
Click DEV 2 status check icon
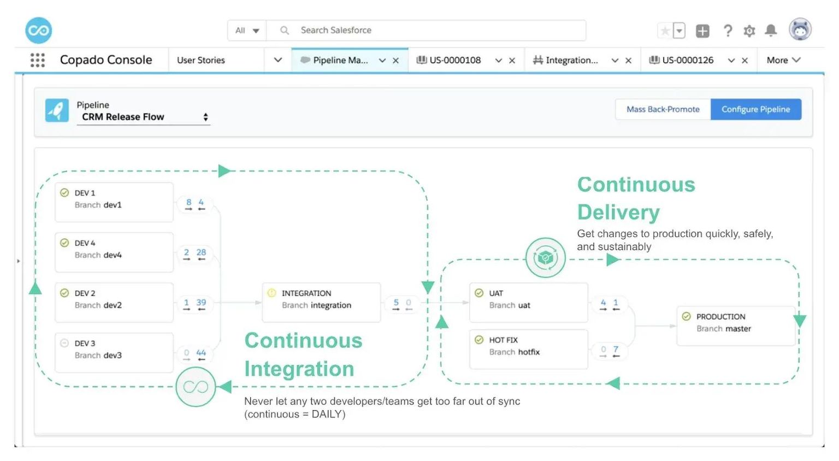64,293
